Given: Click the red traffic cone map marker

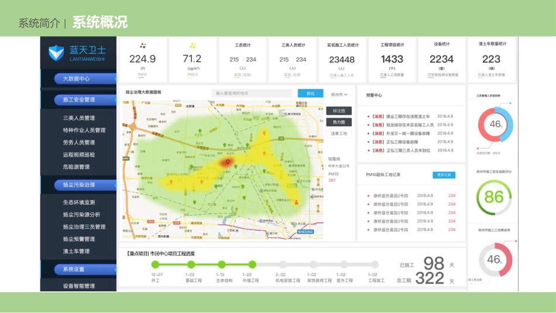Looking at the screenshot, I should (297, 202).
